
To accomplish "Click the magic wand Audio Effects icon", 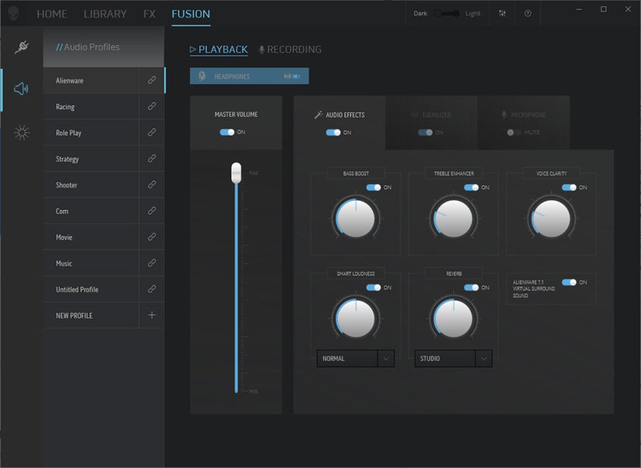I will [x=318, y=115].
